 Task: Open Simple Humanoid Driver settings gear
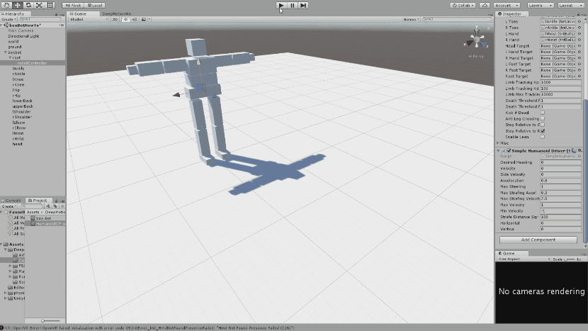(x=579, y=150)
